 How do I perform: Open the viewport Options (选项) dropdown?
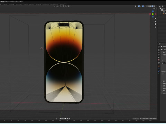click(155, 9)
